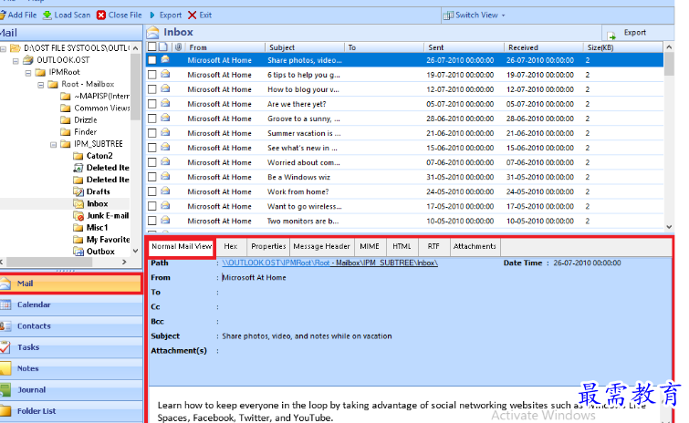Collapse the OUTLOOK.OST tree node
Screen dimensions: 689x423
pos(16,60)
